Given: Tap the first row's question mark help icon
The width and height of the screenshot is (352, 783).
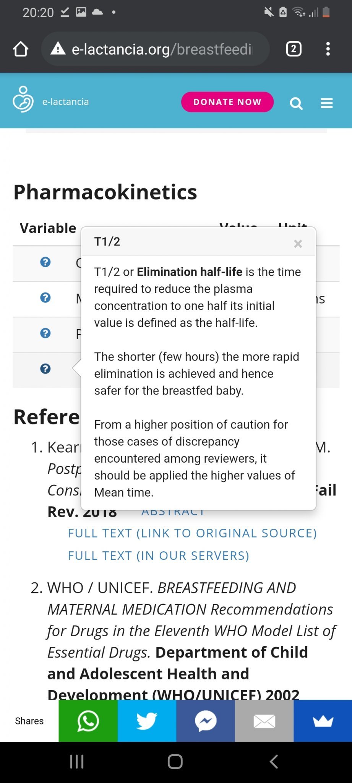Looking at the screenshot, I should [45, 262].
